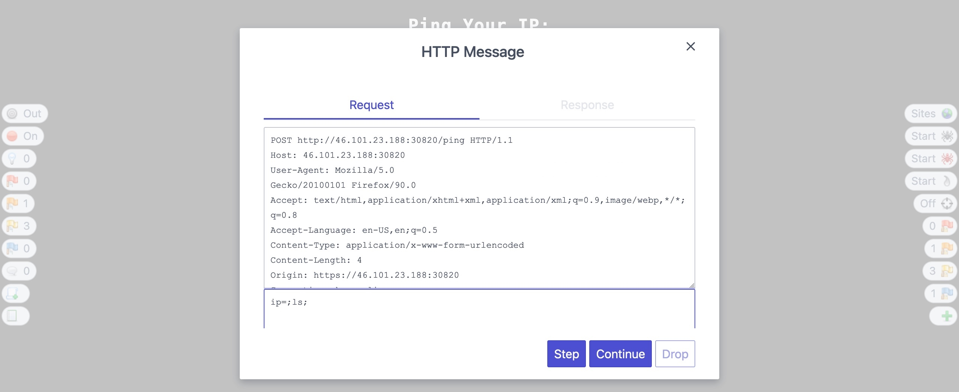Open the notebook icon tool in left panel
This screenshot has width=959, height=392.
15,316
